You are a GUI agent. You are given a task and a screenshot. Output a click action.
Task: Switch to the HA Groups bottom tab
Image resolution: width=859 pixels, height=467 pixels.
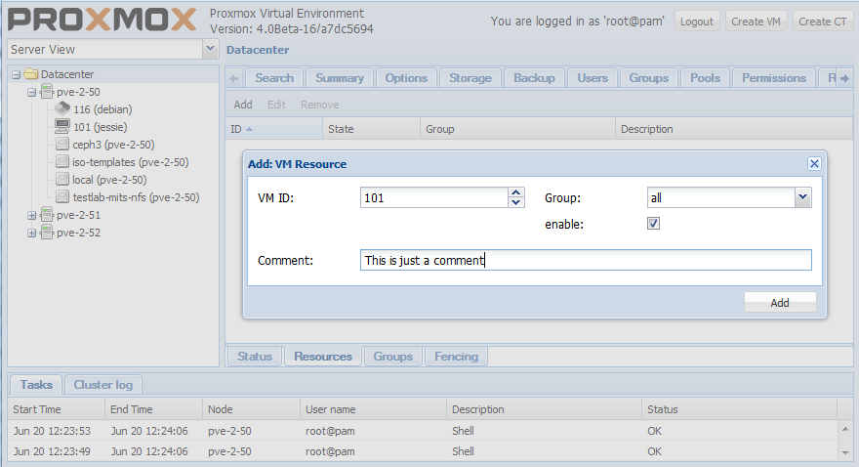(392, 357)
